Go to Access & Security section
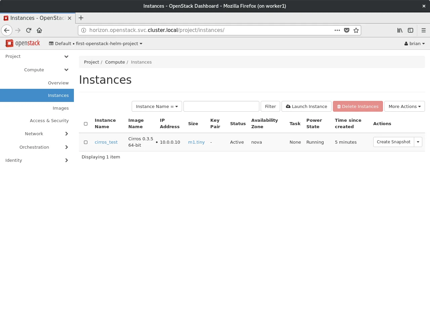 tap(49, 120)
